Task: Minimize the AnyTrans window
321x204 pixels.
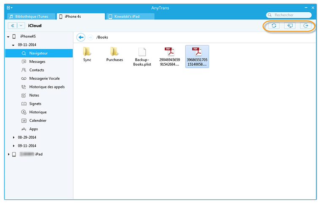Action: (x=306, y=8)
